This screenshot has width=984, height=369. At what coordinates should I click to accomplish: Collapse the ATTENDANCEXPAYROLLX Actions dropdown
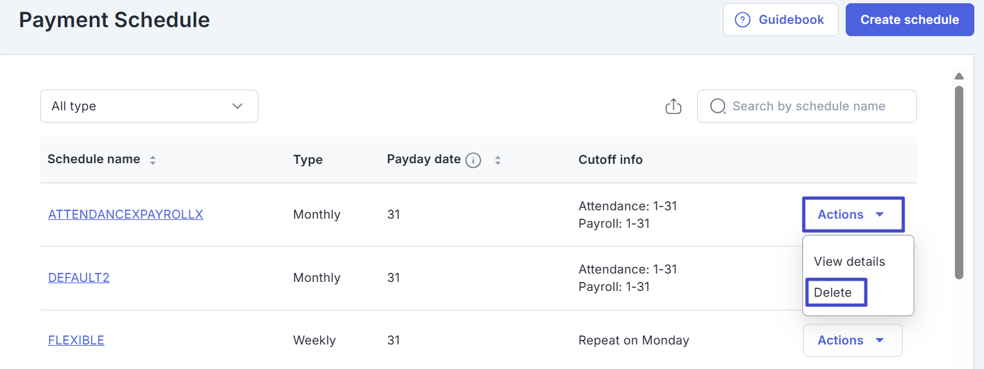coord(853,215)
